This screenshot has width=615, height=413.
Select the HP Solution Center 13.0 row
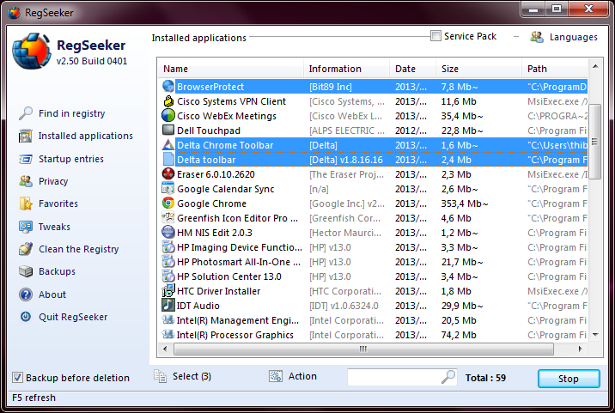[374, 276]
